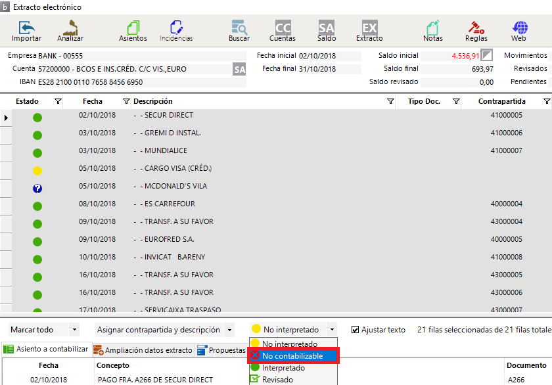
Task: Select No interpretado option in the open list
Action: [x=294, y=344]
